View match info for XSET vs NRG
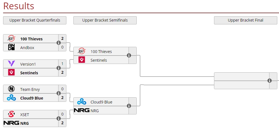 [x=58, y=119]
